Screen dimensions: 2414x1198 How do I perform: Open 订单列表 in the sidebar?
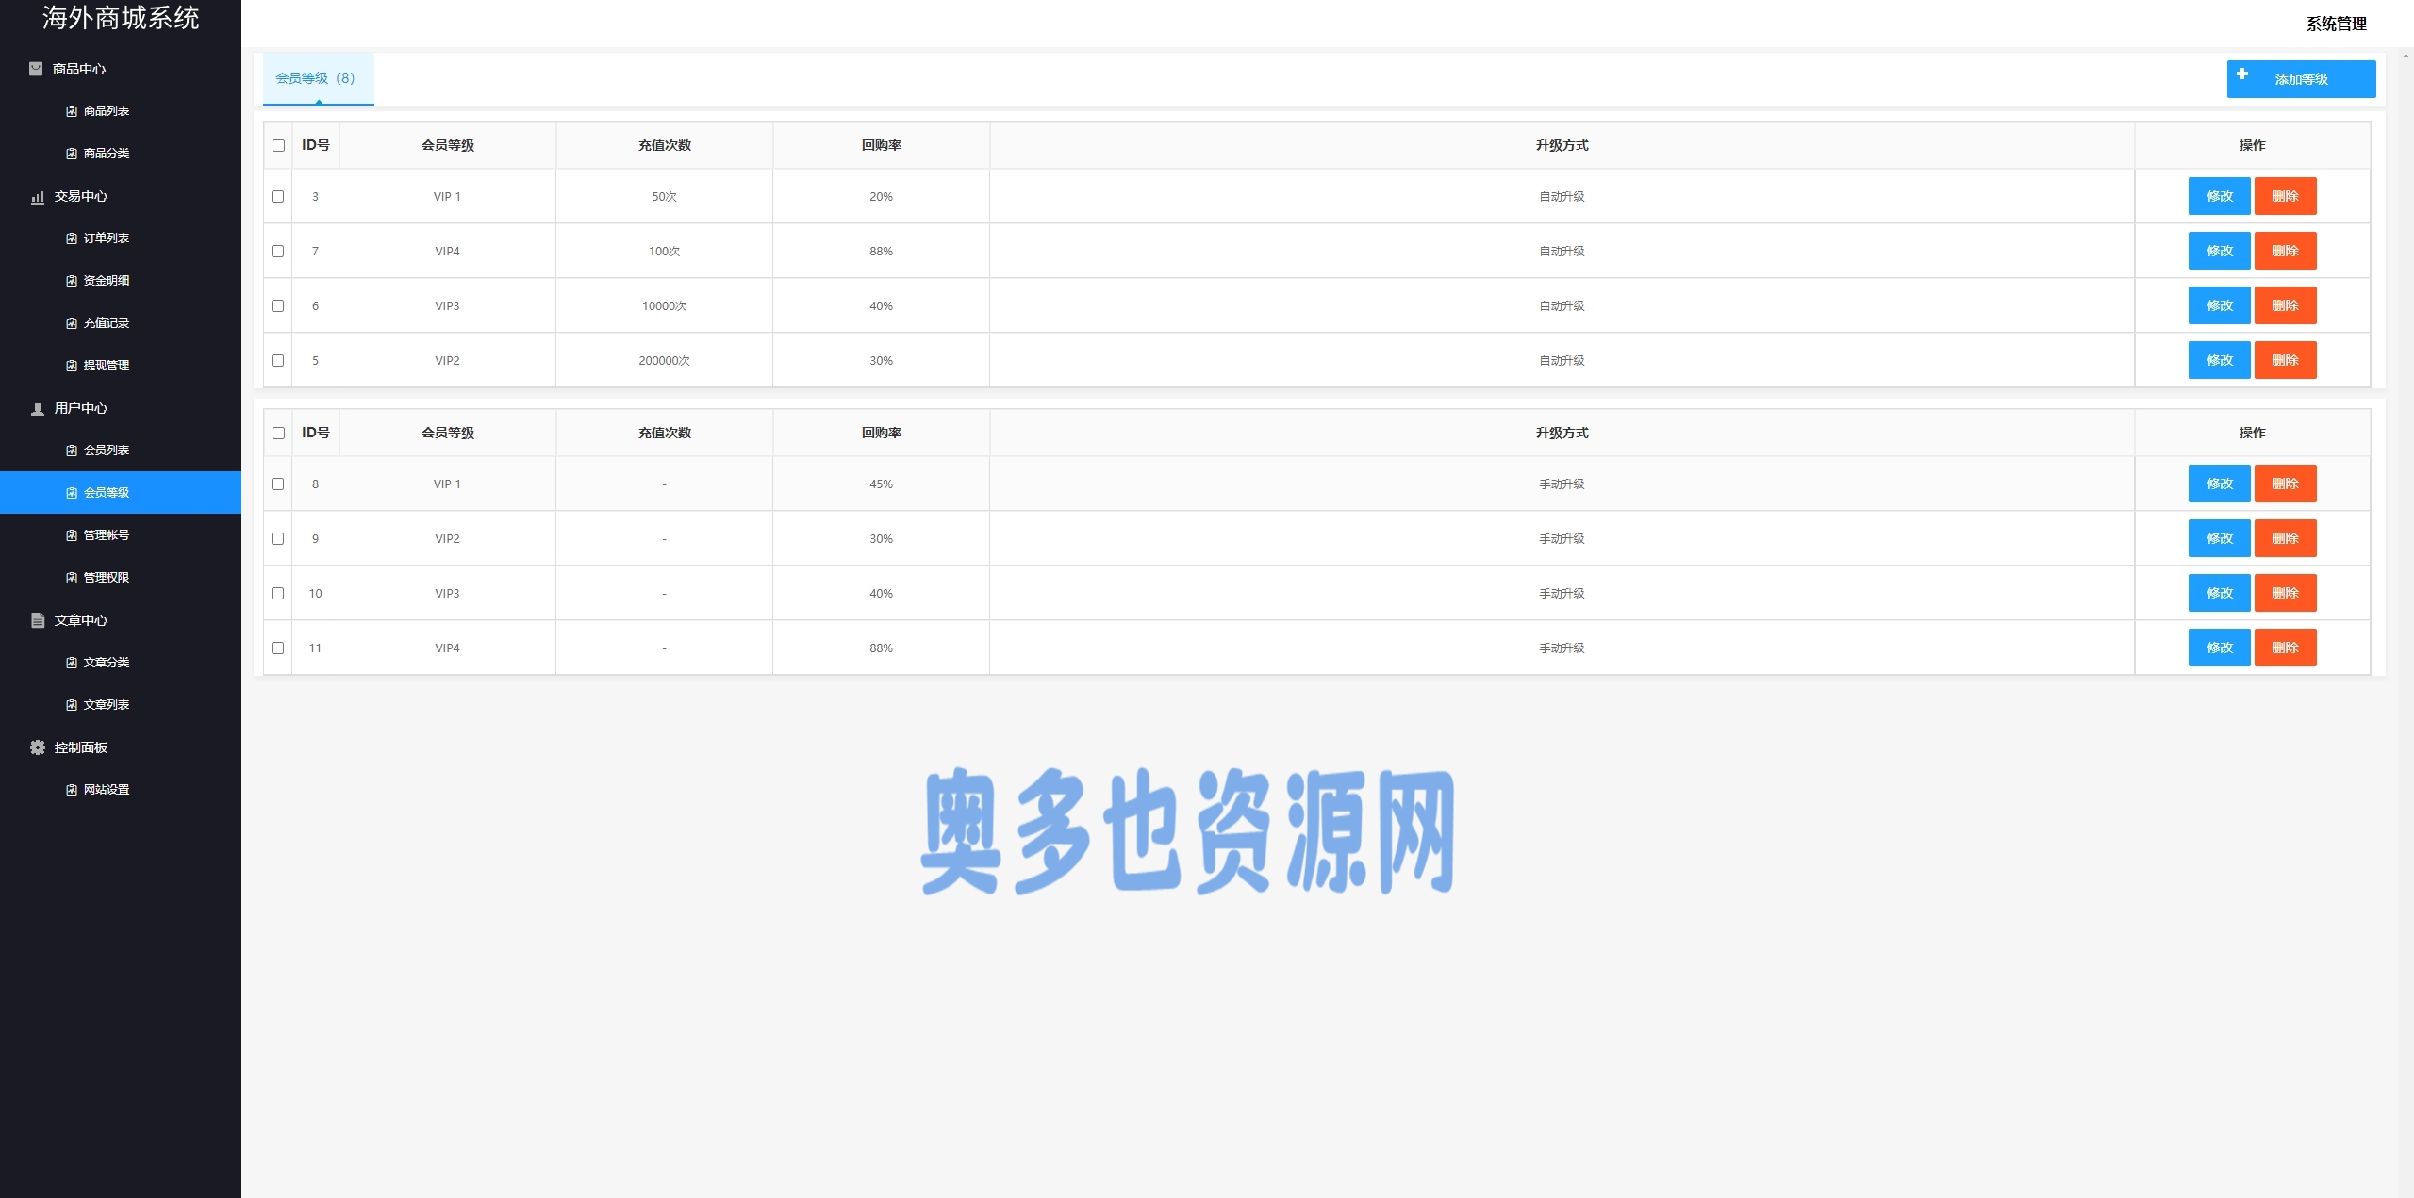[x=106, y=238]
